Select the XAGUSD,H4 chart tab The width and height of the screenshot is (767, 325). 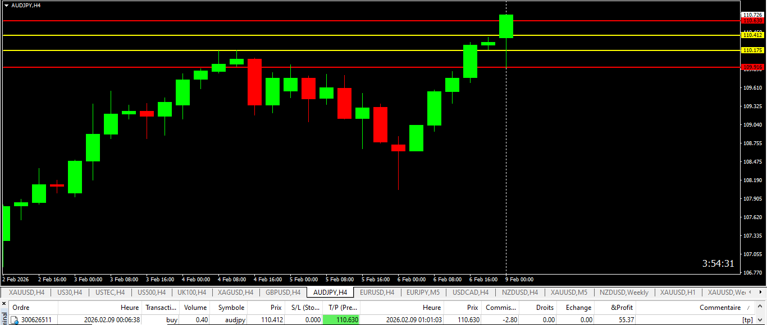pyautogui.click(x=235, y=292)
